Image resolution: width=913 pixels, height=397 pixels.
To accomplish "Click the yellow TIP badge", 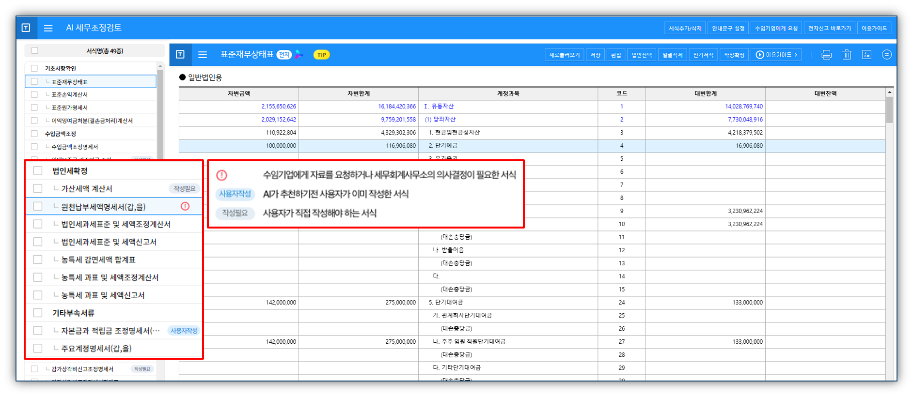I will 321,55.
